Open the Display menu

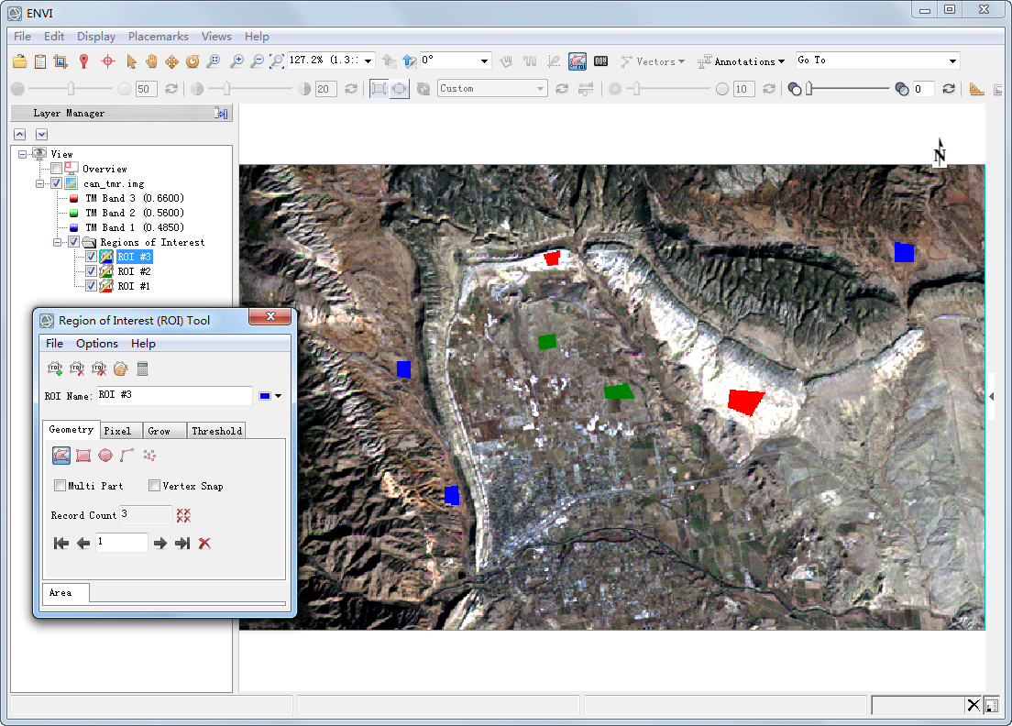click(x=96, y=37)
